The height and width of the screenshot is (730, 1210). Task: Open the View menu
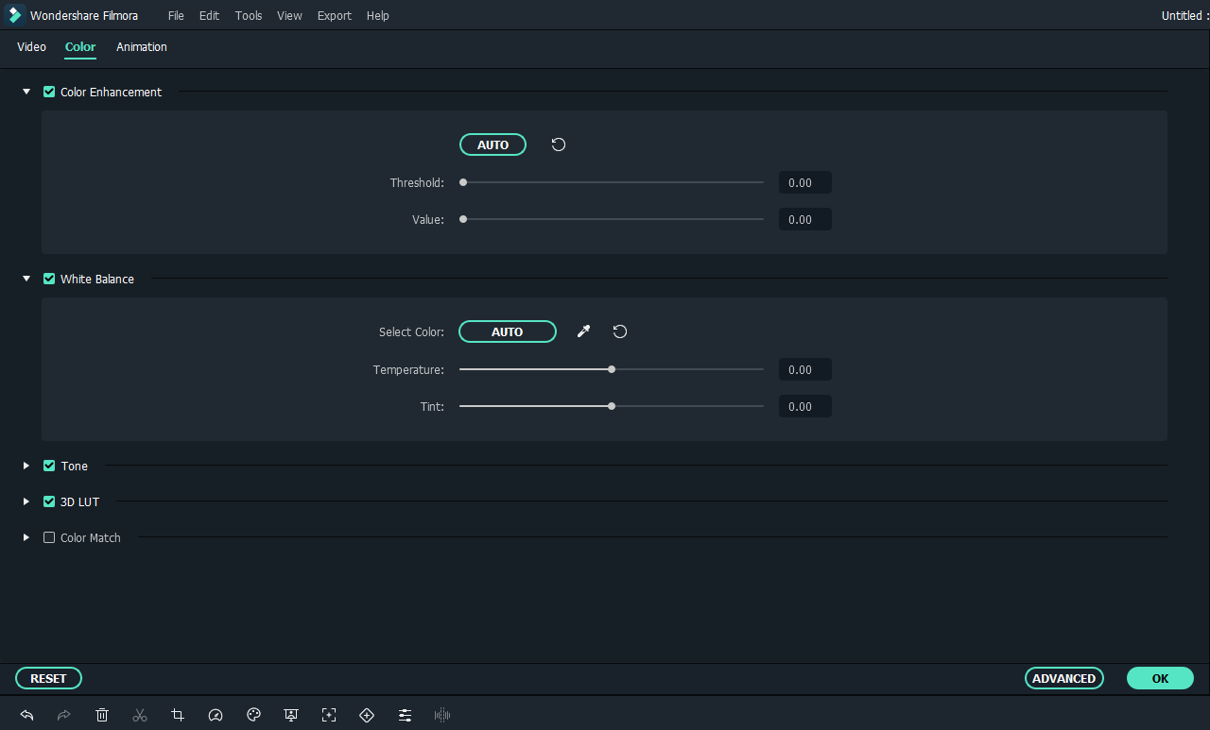pos(289,15)
